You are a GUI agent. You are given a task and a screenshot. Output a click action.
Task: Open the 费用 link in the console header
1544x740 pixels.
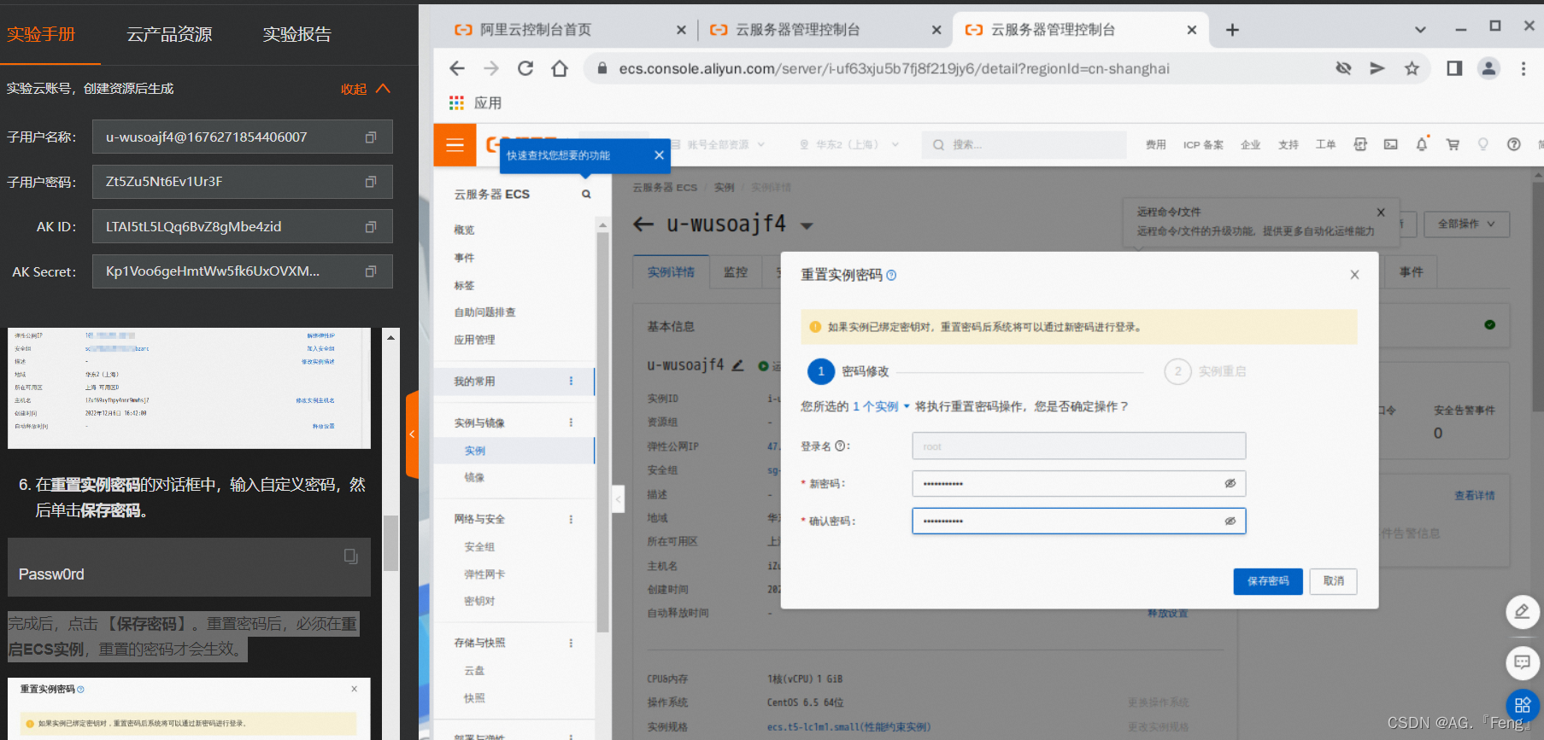(1155, 145)
